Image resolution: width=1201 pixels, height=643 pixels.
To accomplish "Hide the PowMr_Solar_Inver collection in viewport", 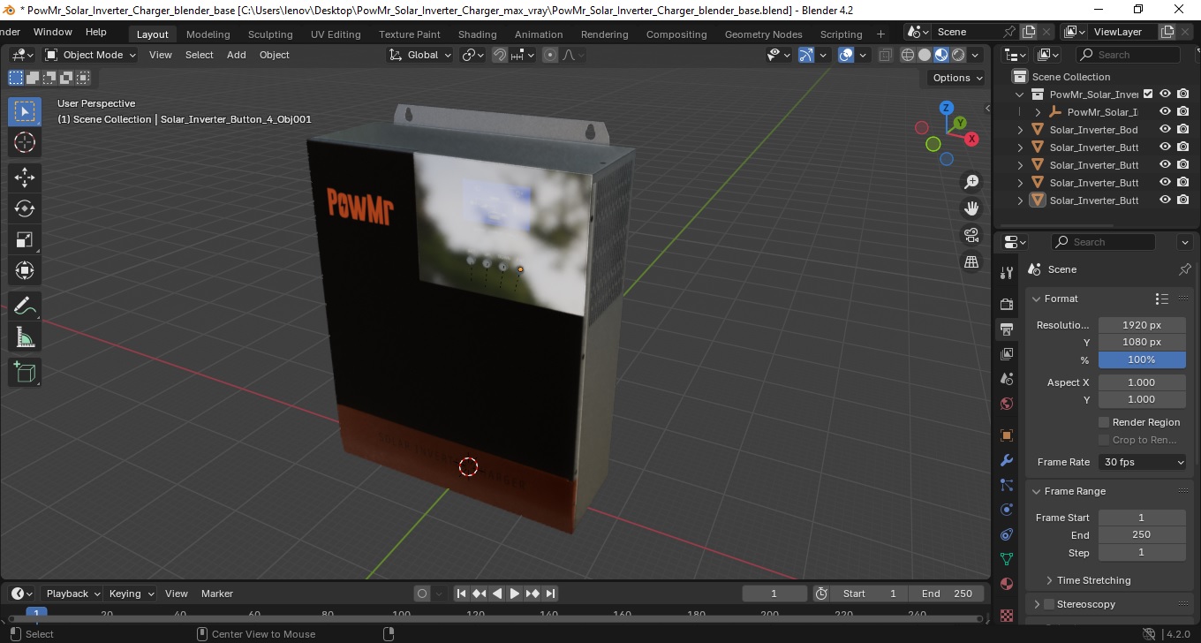I will point(1165,94).
